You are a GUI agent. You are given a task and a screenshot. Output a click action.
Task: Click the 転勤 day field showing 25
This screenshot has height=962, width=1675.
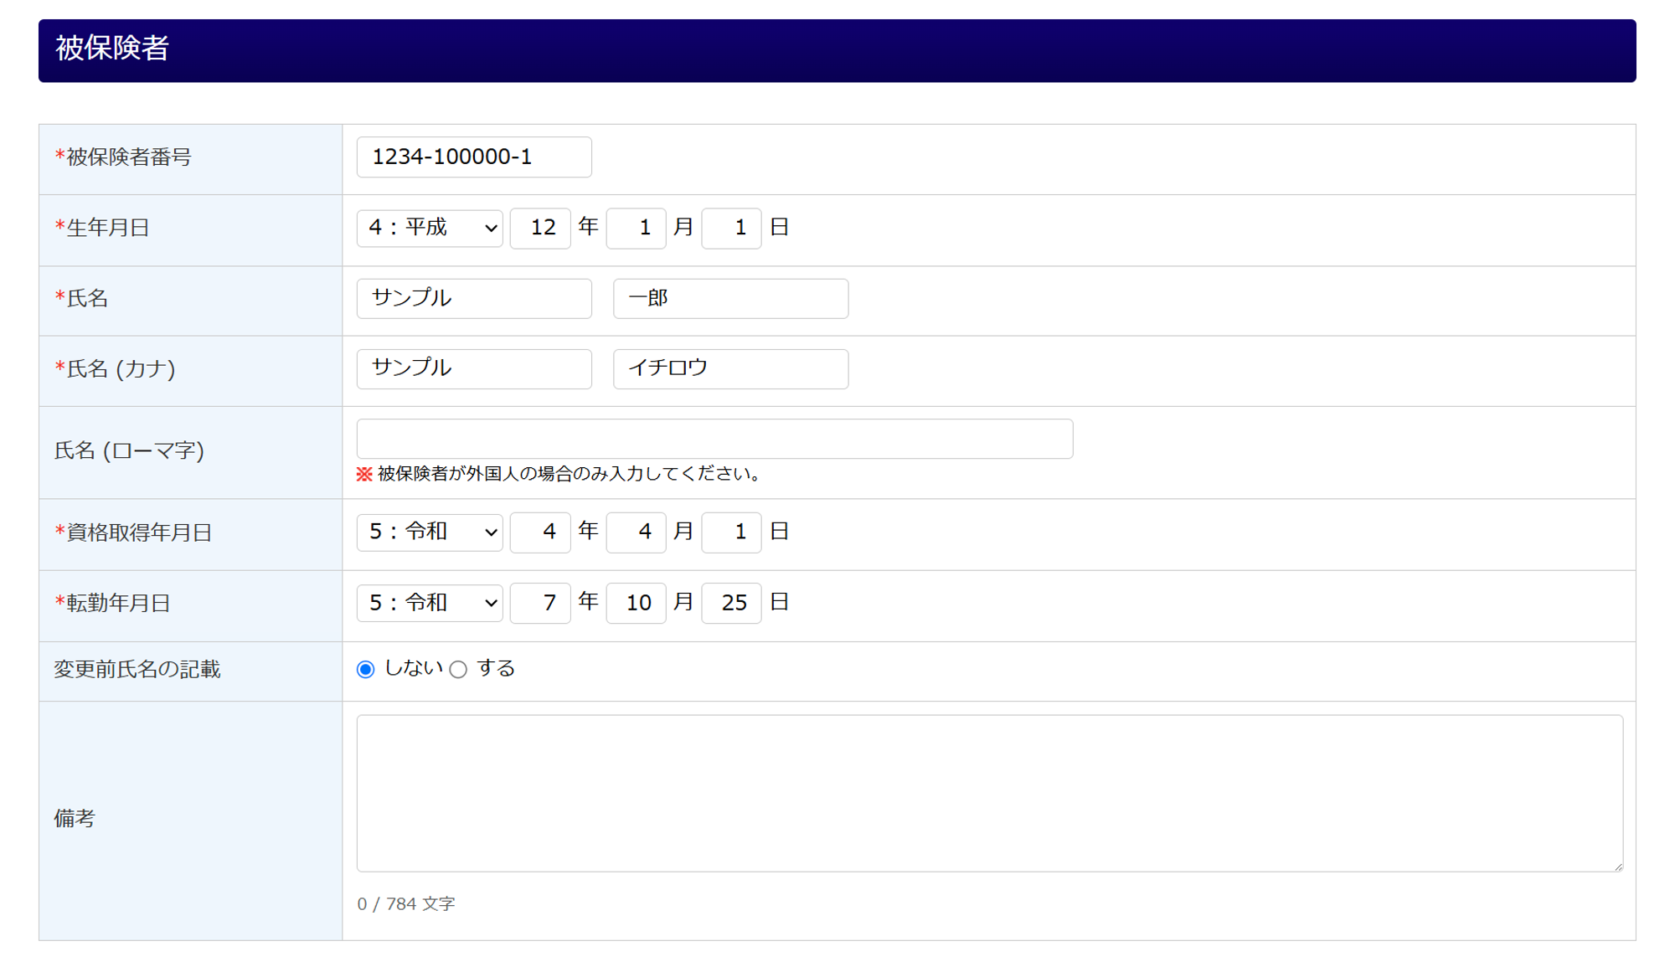[x=731, y=603]
